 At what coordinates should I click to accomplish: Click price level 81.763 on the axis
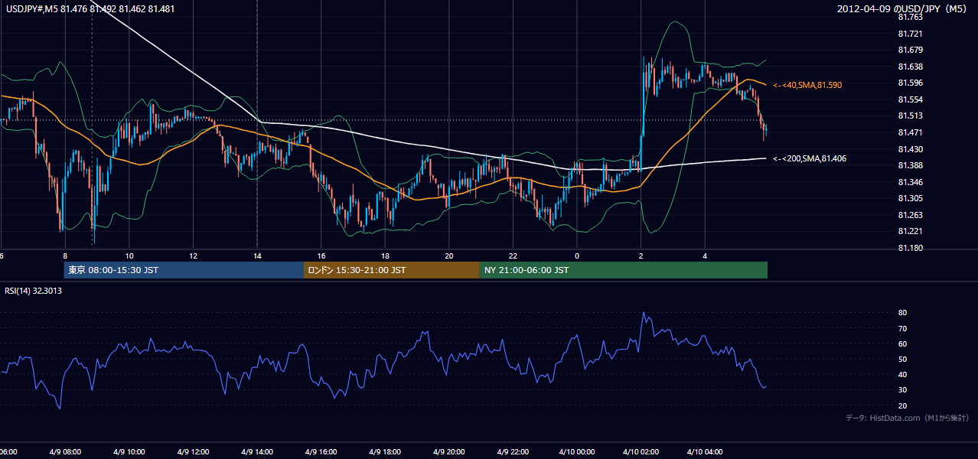[x=910, y=17]
